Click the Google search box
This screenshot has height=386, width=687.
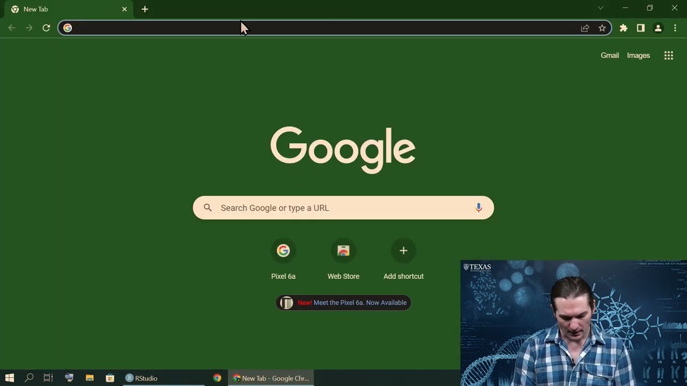(343, 207)
